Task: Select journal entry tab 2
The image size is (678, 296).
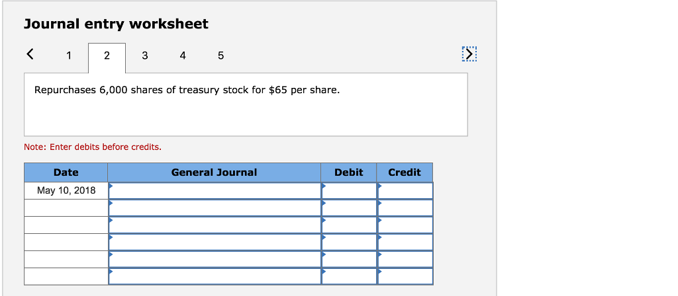Action: click(x=107, y=55)
